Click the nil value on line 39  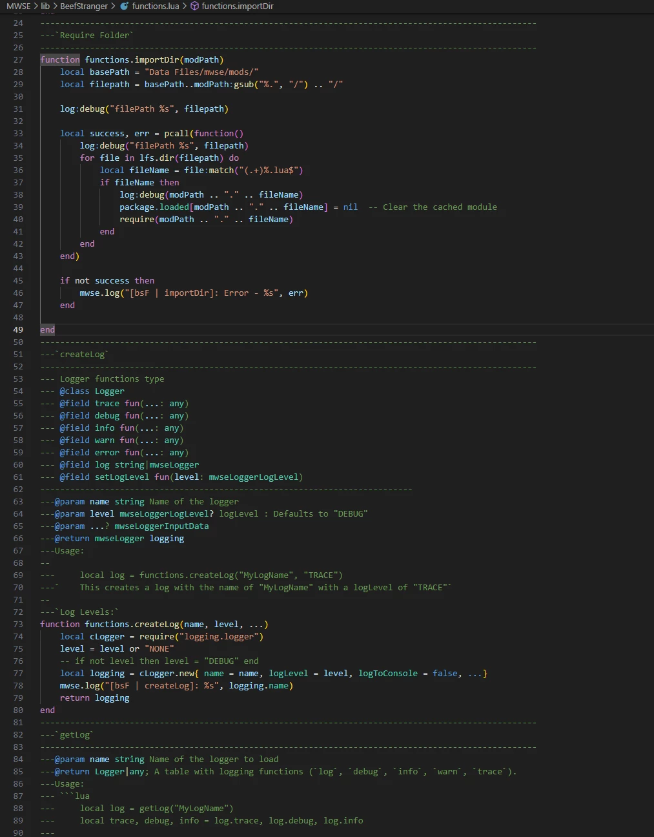[x=351, y=207]
